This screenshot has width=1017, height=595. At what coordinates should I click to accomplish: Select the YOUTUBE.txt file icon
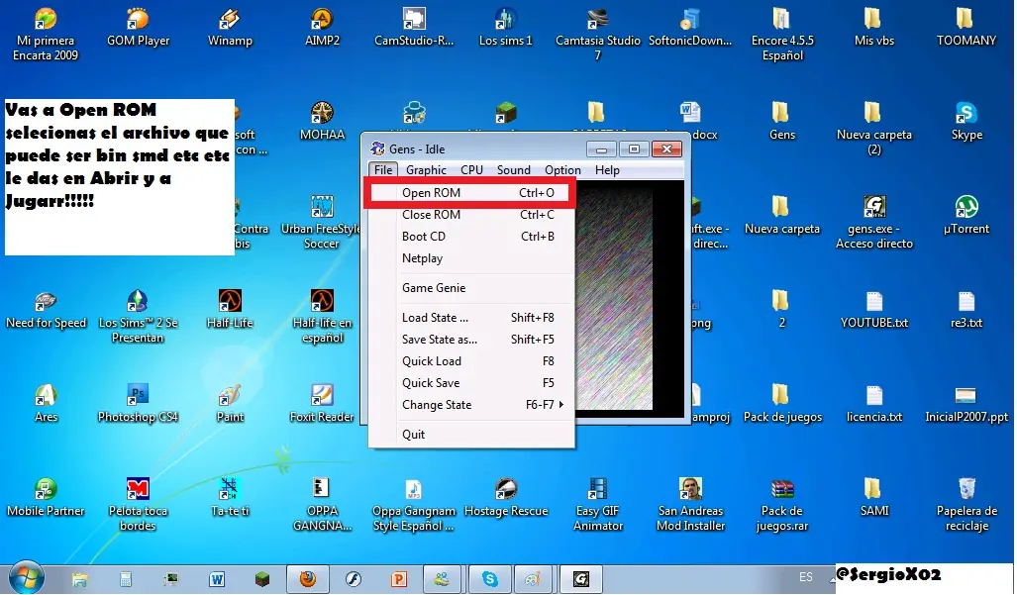pos(874,311)
